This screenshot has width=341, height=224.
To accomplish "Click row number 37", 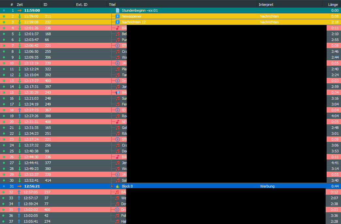I will pyautogui.click(x=11, y=221).
